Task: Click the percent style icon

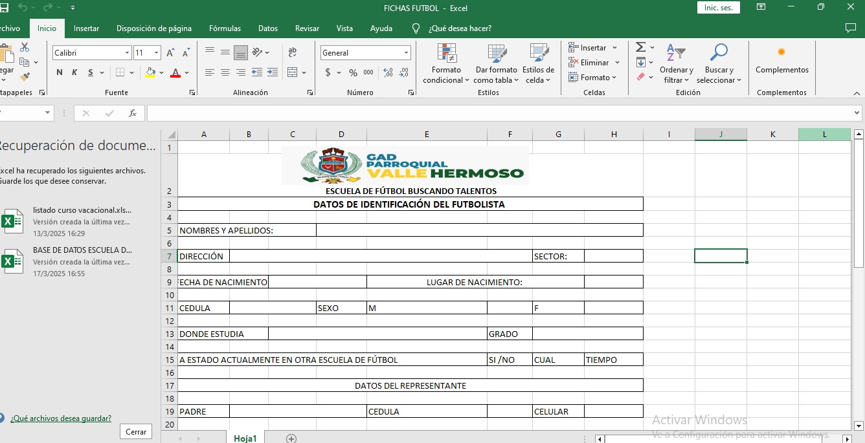Action: coord(353,72)
